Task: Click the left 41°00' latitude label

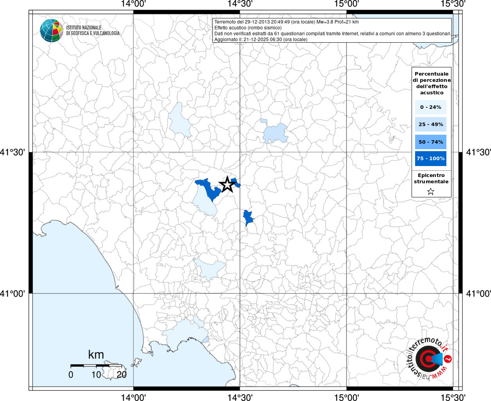Action: (13, 293)
